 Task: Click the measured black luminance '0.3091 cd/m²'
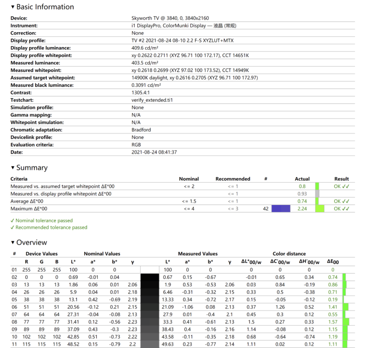pyautogui.click(x=146, y=85)
